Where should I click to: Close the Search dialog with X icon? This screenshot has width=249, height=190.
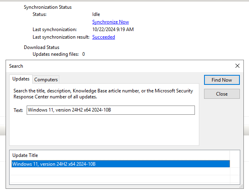coord(237,66)
